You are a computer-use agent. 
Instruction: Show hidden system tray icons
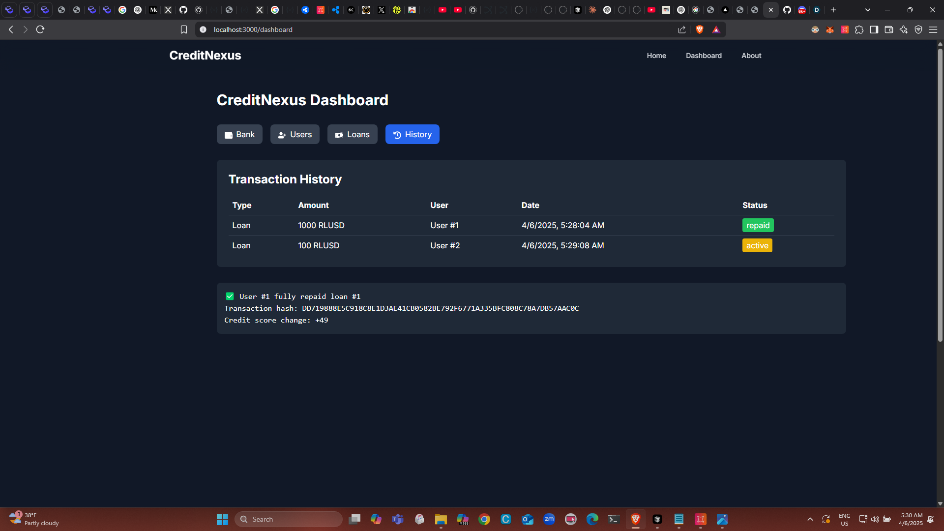810,519
